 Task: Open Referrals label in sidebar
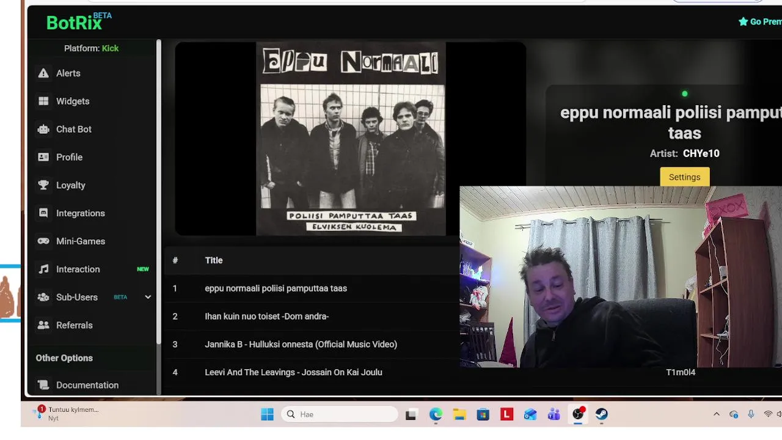(75, 325)
